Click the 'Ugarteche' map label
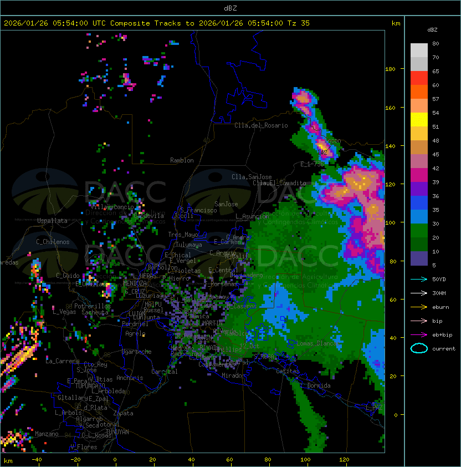The image size is (461, 467). [x=136, y=352]
